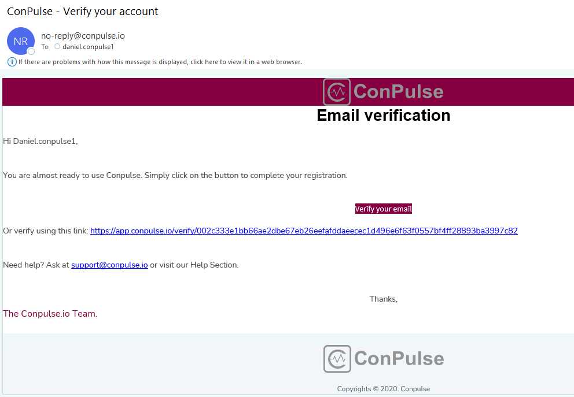The height and width of the screenshot is (397, 574).
Task: Click the subject line 'ConPulse - Verify your account'
Action: pos(82,12)
